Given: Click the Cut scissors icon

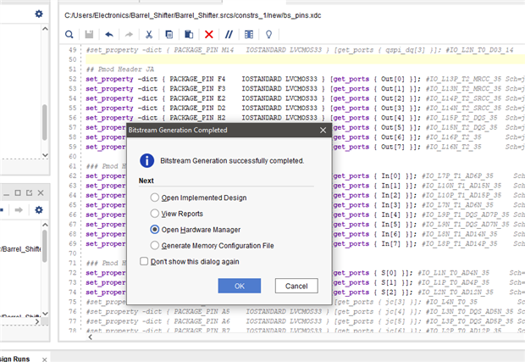Looking at the screenshot, I should [149, 35].
